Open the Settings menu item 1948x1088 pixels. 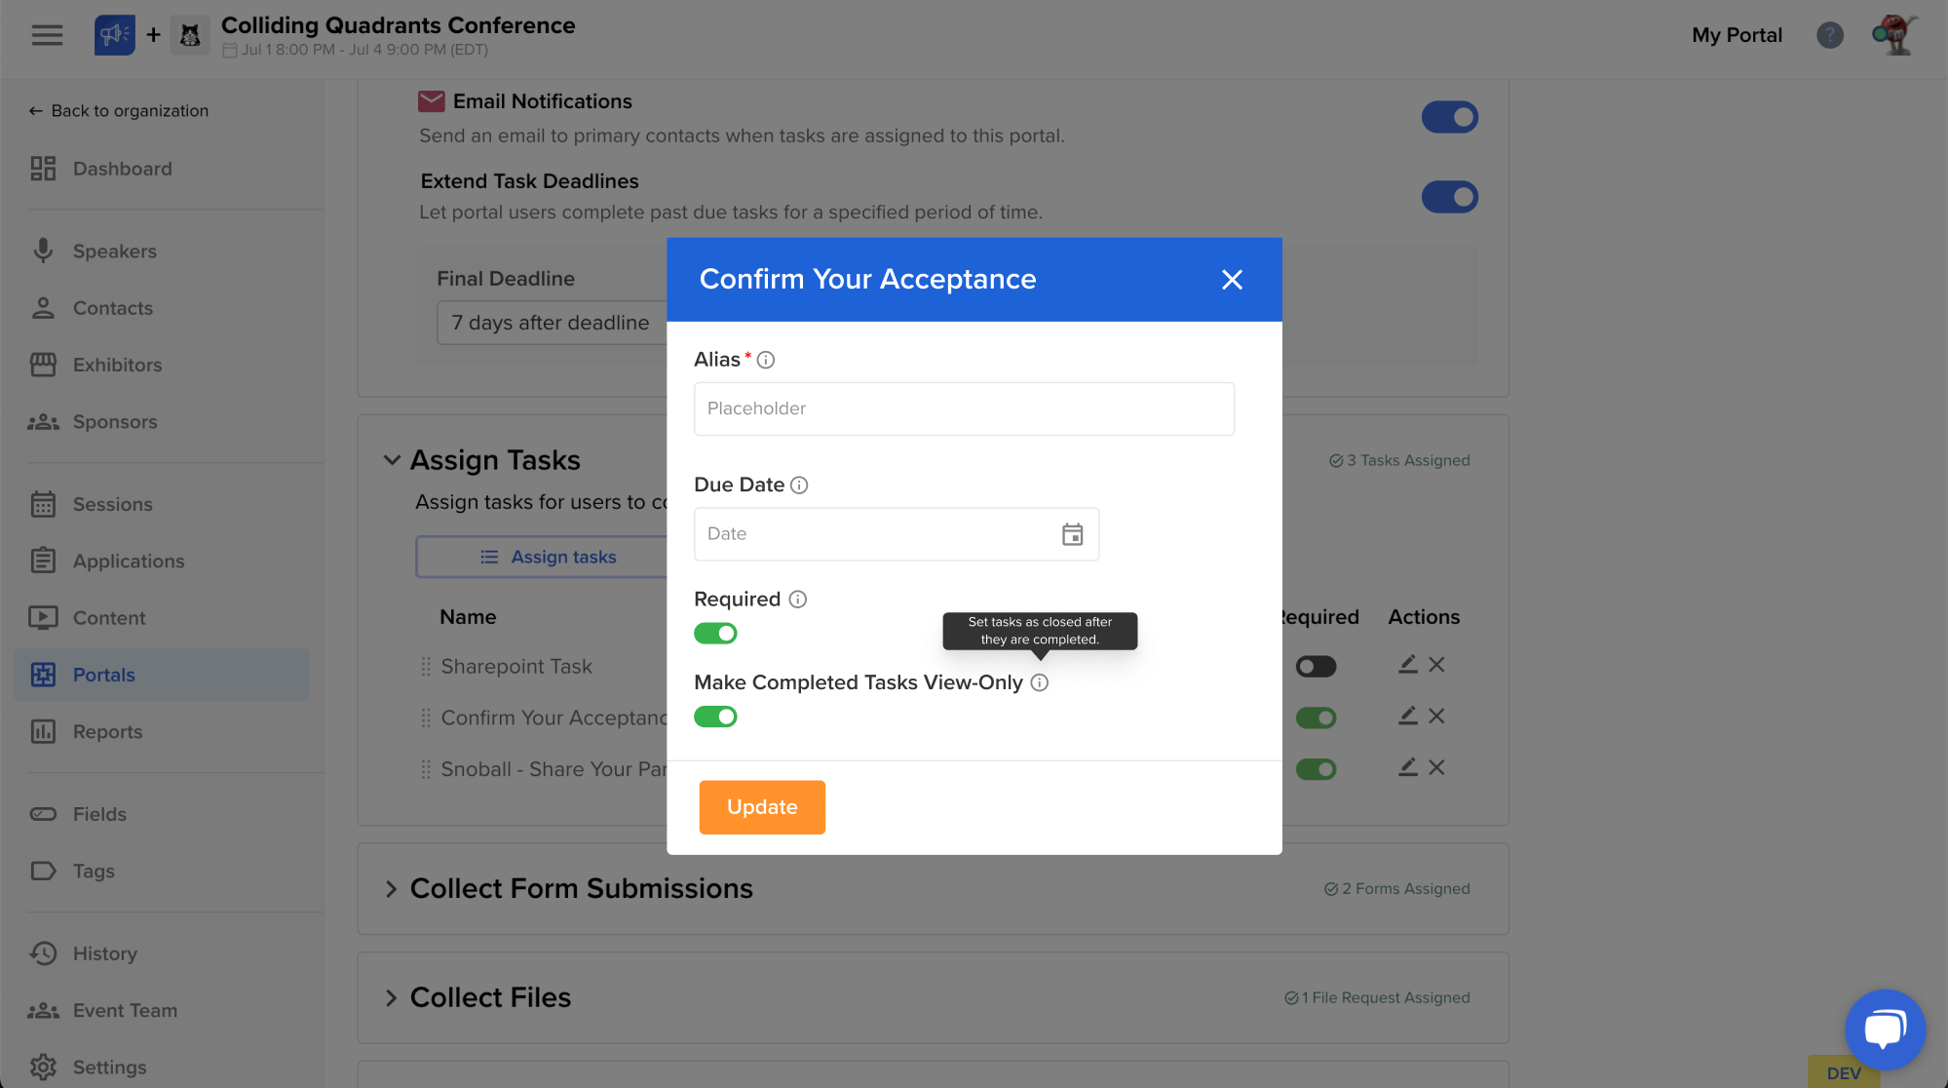pyautogui.click(x=109, y=1068)
